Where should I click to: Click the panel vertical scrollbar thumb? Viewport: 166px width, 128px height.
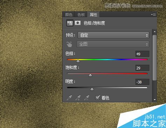click(x=155, y=58)
